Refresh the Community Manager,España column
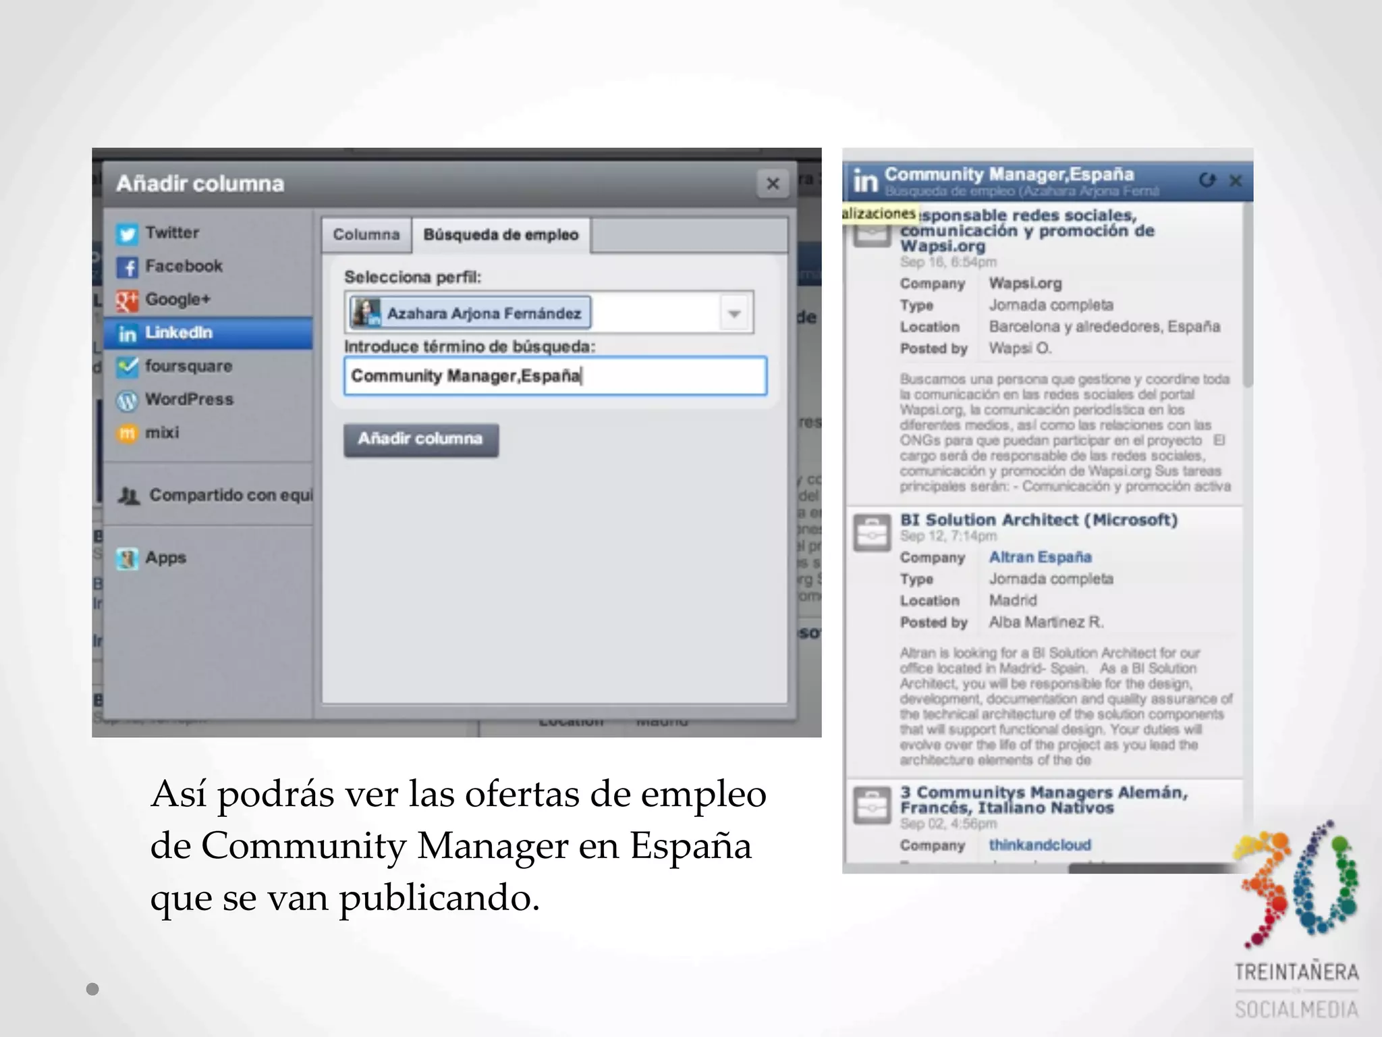Viewport: 1382px width, 1037px height. click(1207, 180)
